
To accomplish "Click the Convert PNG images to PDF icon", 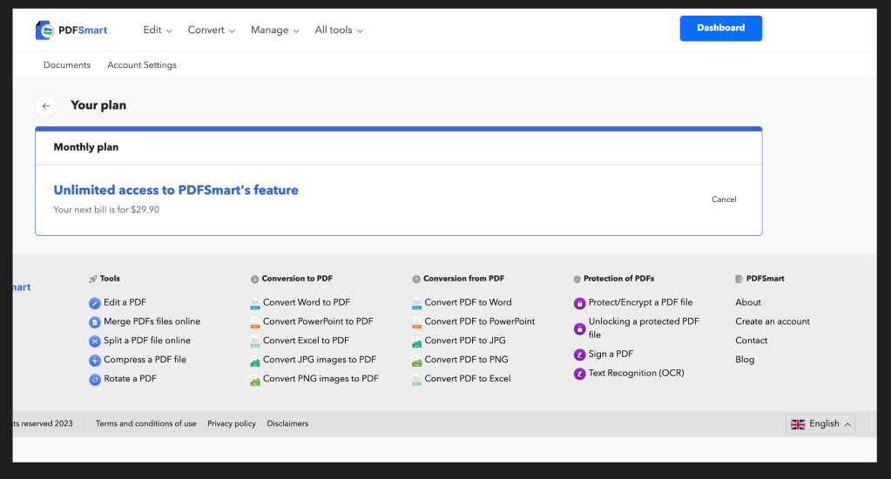I will point(255,380).
